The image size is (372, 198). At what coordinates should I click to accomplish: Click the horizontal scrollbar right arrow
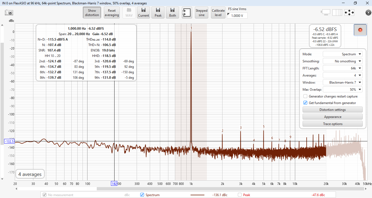tap(366, 188)
